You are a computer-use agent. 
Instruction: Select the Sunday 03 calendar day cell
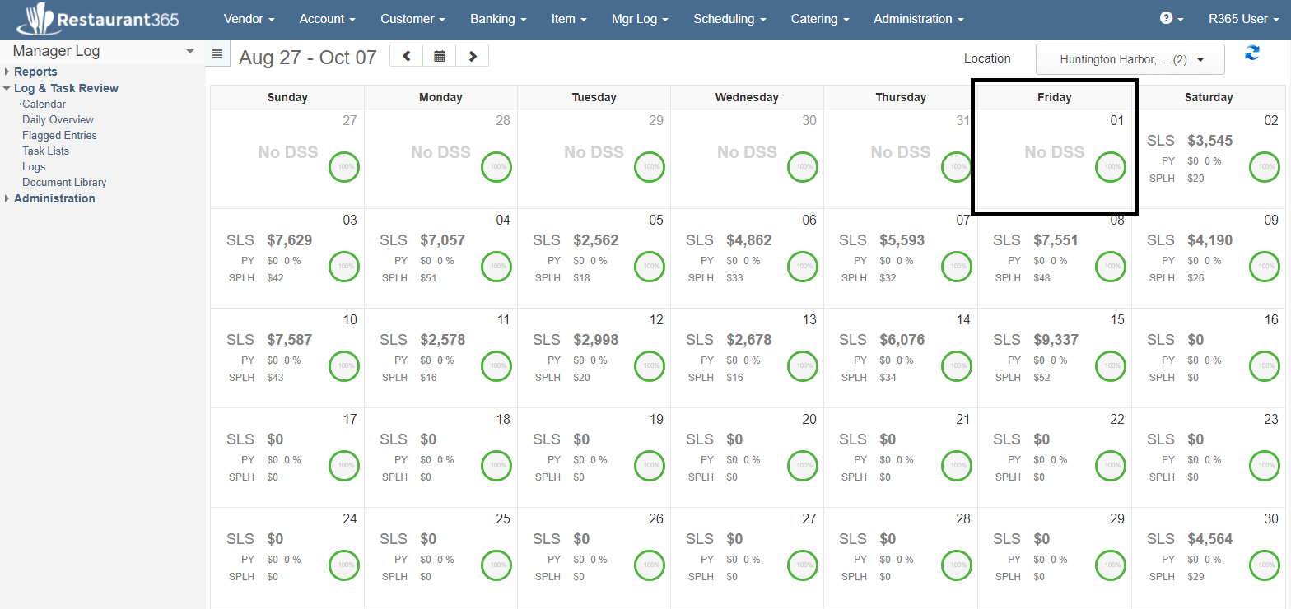(287, 258)
